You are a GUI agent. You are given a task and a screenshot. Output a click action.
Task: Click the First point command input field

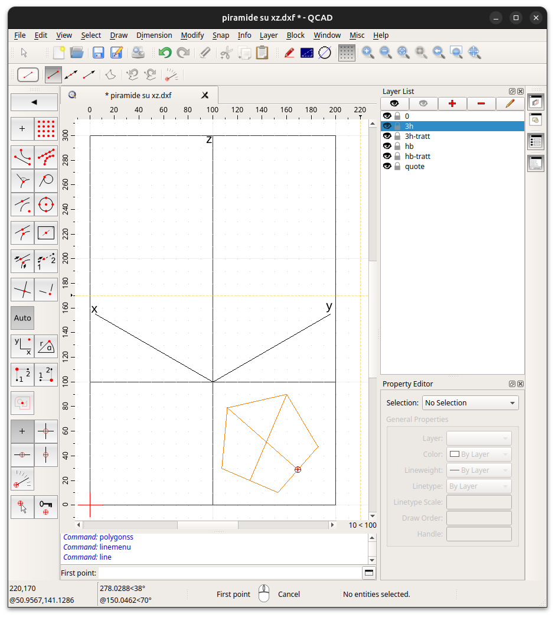pos(229,573)
